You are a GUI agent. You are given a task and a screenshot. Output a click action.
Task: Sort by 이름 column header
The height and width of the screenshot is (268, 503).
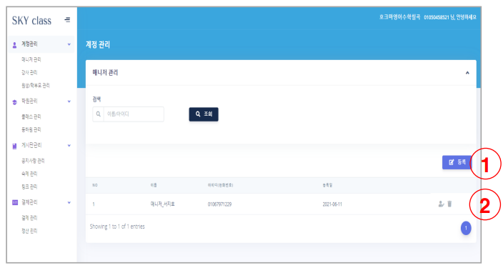pos(154,185)
